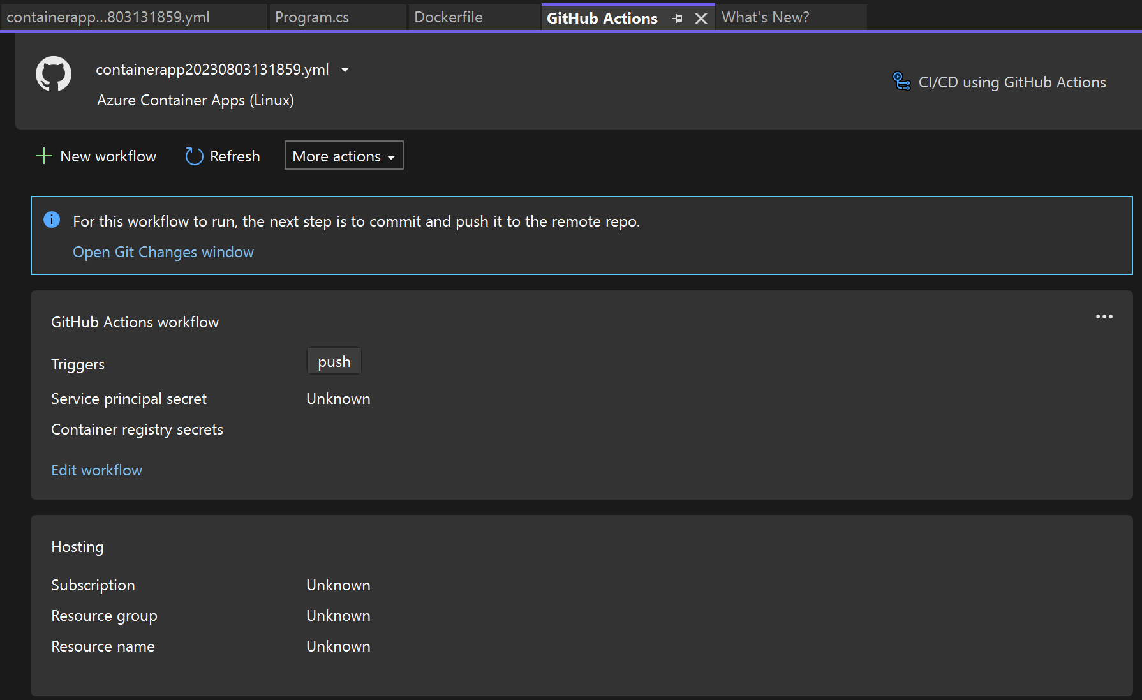Select Edit workflow

[96, 470]
